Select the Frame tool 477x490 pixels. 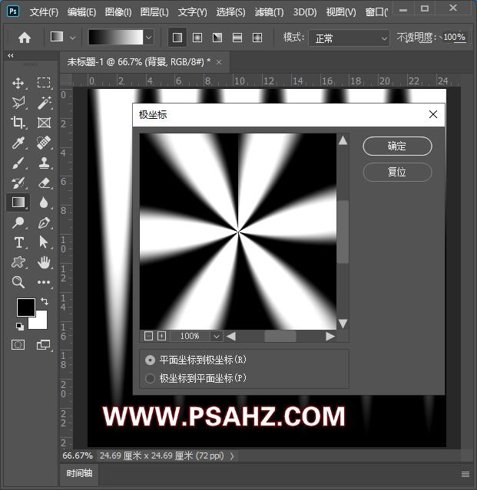pyautogui.click(x=44, y=123)
